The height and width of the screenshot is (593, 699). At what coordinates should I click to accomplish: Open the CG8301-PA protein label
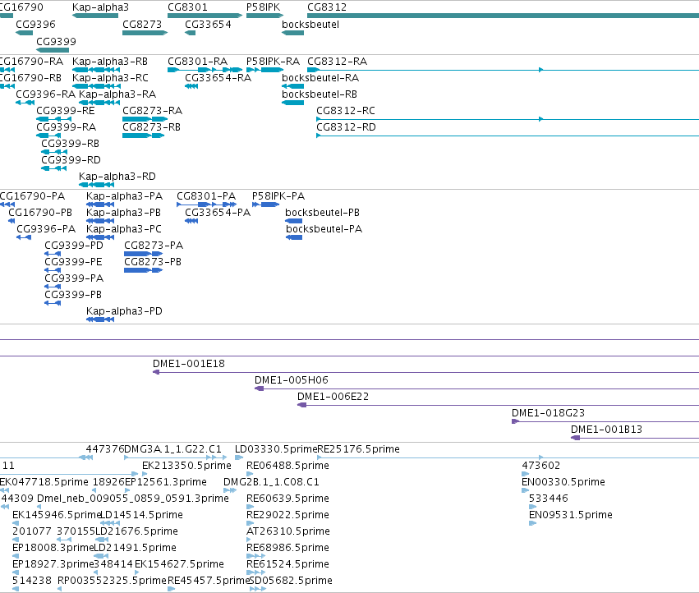(x=206, y=196)
